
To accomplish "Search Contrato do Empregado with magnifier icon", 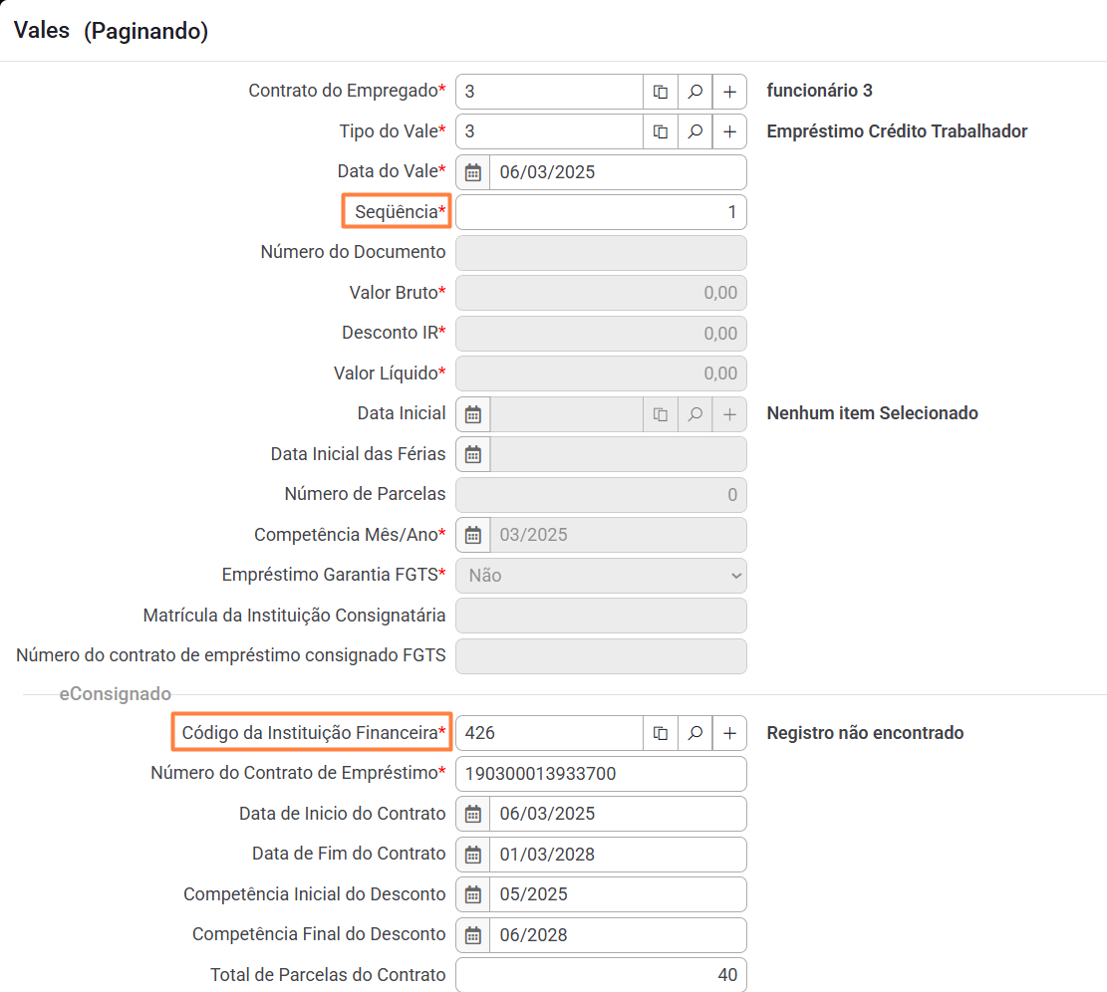I will 694,92.
